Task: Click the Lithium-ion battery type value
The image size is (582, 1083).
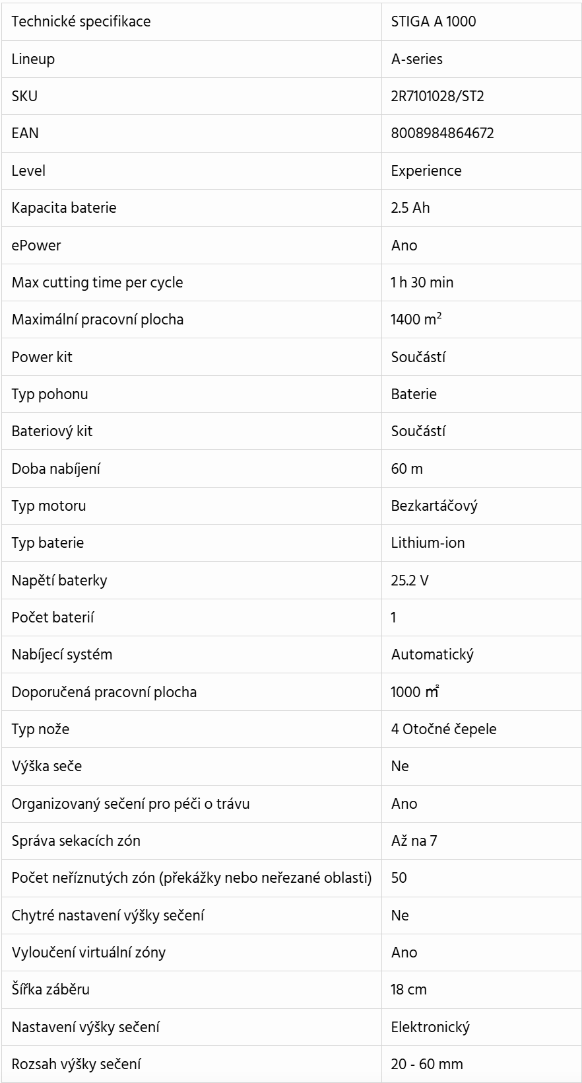Action: pyautogui.click(x=428, y=543)
